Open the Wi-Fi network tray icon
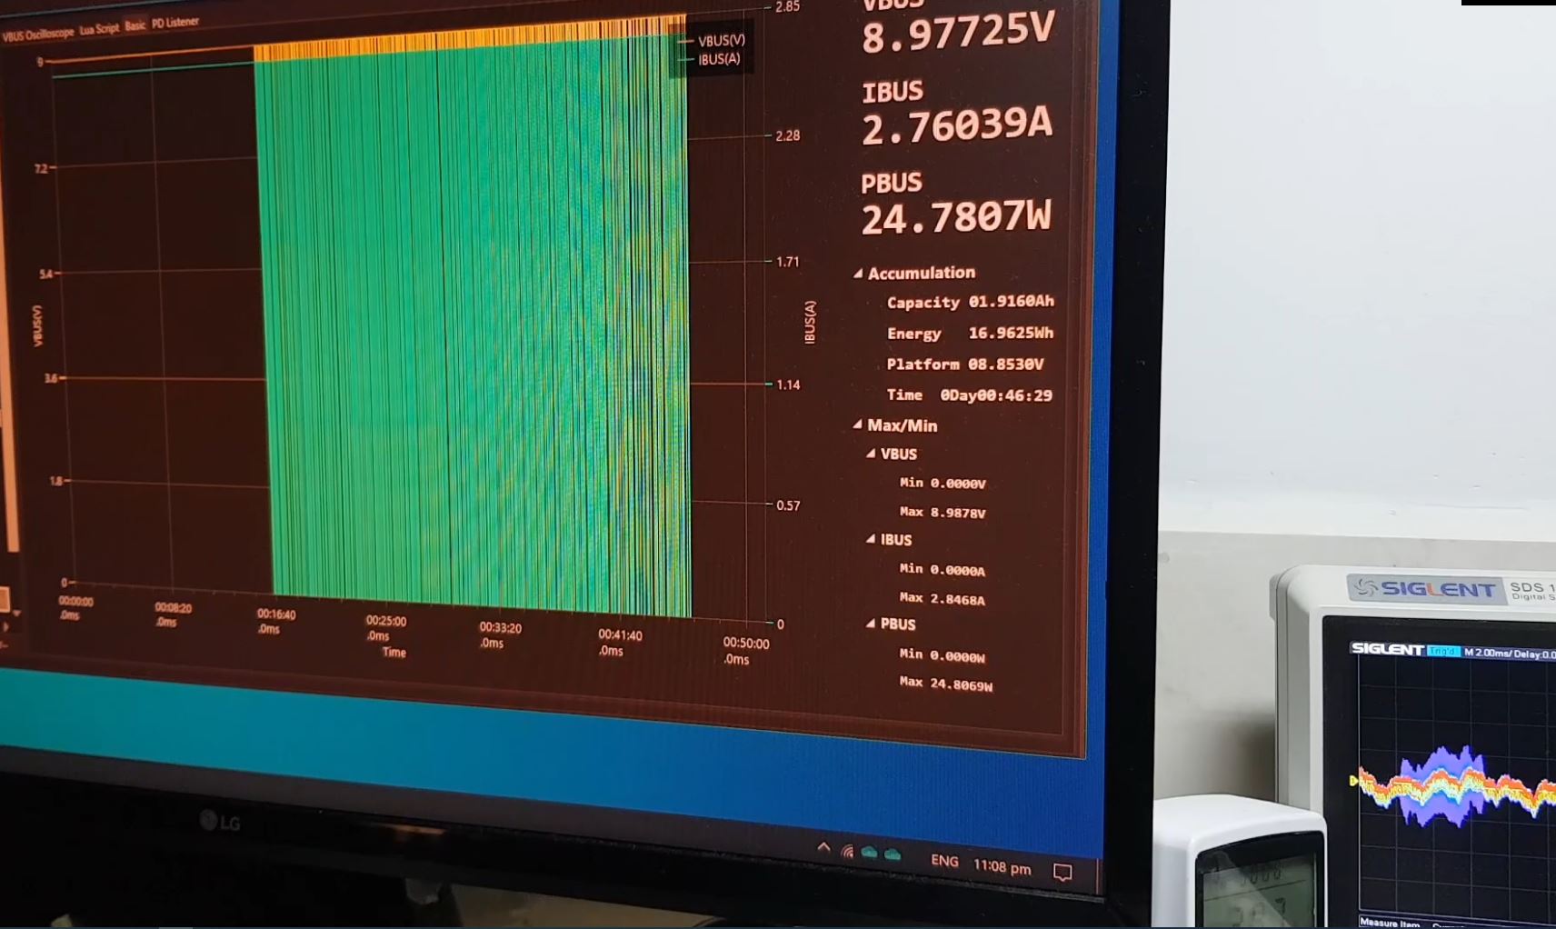The image size is (1556, 929). coord(847,852)
